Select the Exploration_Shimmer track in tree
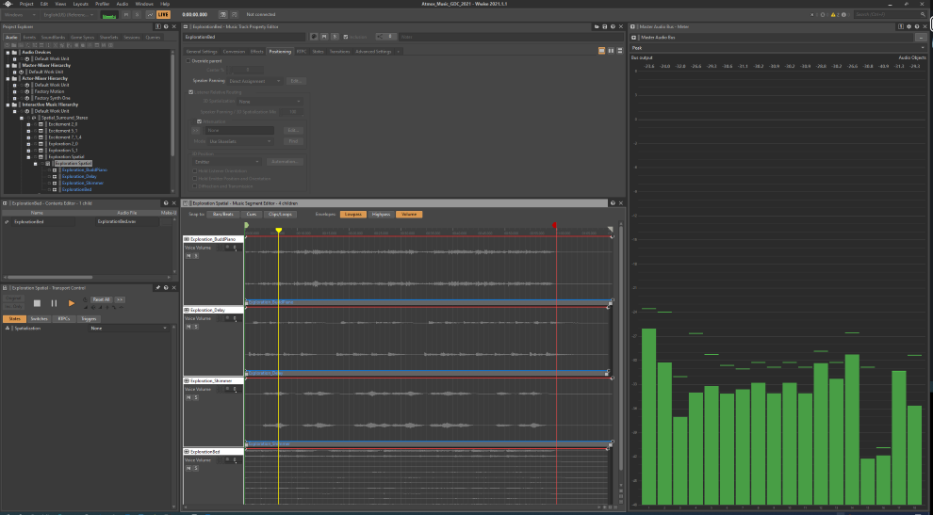The height and width of the screenshot is (515, 933). tap(83, 184)
